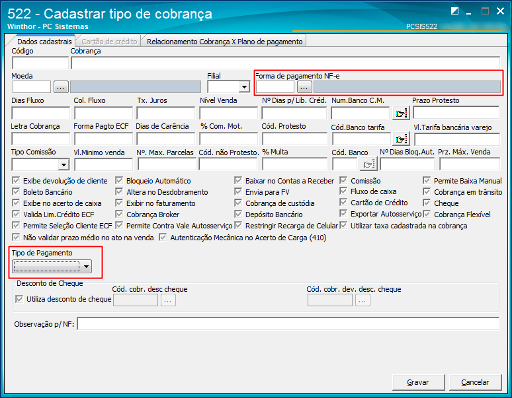Toggle Fluxo de caixa checkbox
Viewport: 512px width, 398px height.
coord(343,191)
